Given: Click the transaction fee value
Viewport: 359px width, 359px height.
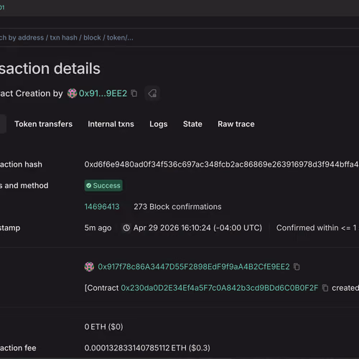Looking at the screenshot, I should tap(147, 348).
